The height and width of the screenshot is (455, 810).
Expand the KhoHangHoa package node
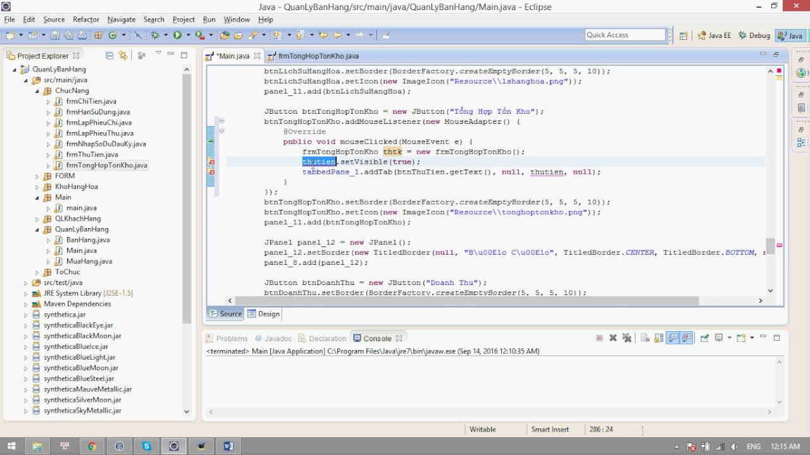37,186
